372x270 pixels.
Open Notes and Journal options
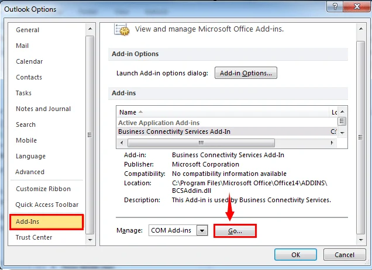tap(43, 109)
